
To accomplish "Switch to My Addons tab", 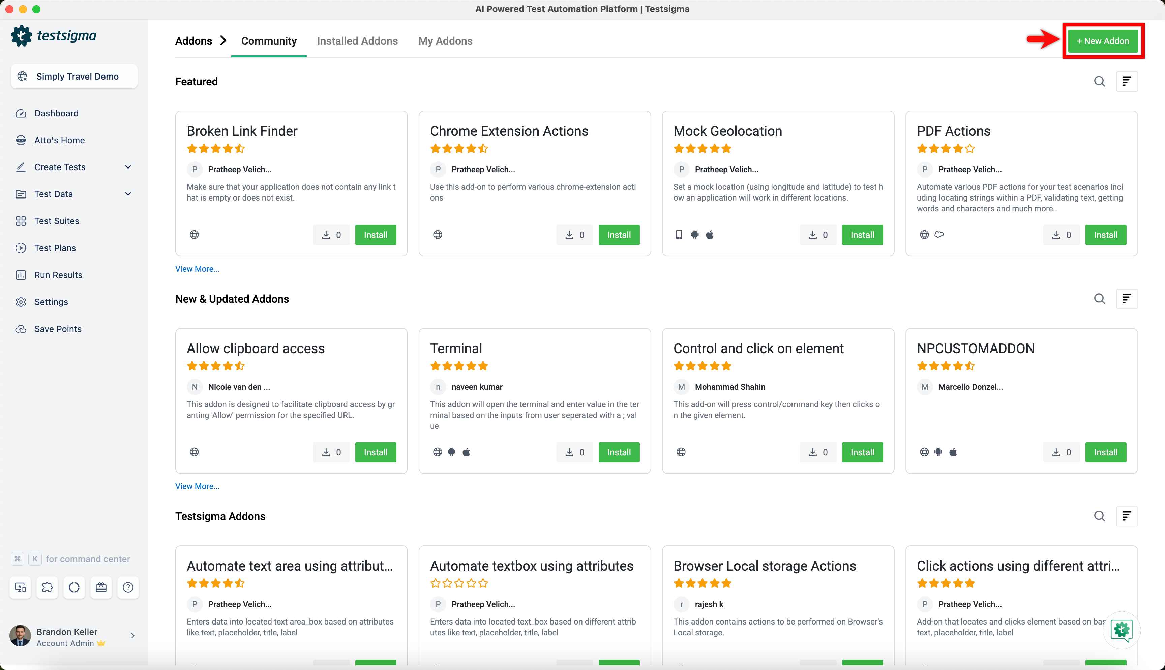I will (x=445, y=41).
